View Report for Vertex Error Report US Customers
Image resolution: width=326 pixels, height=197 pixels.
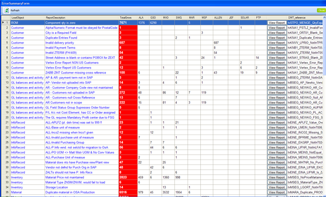[277, 68]
